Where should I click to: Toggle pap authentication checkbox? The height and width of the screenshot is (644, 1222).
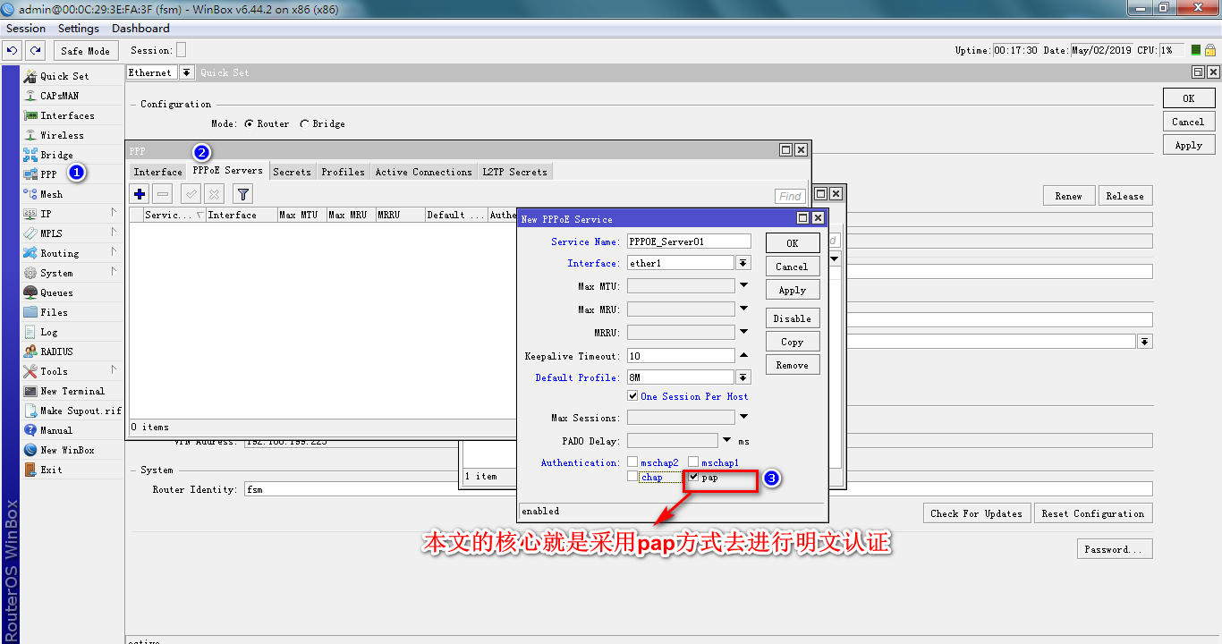(693, 477)
